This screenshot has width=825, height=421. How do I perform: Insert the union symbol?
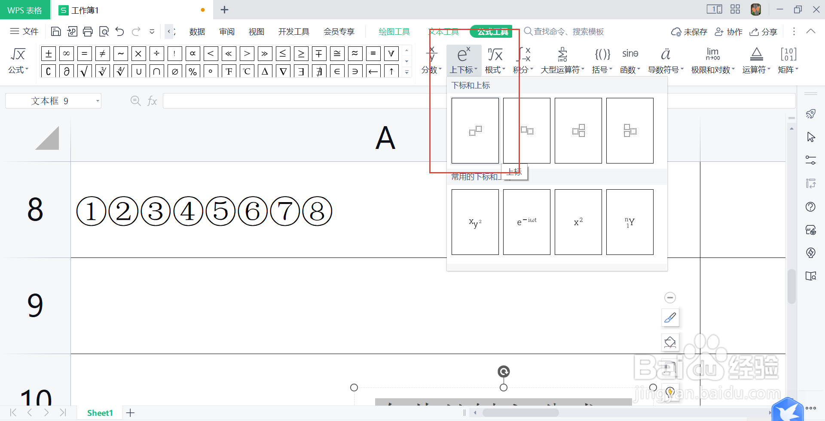pos(139,71)
